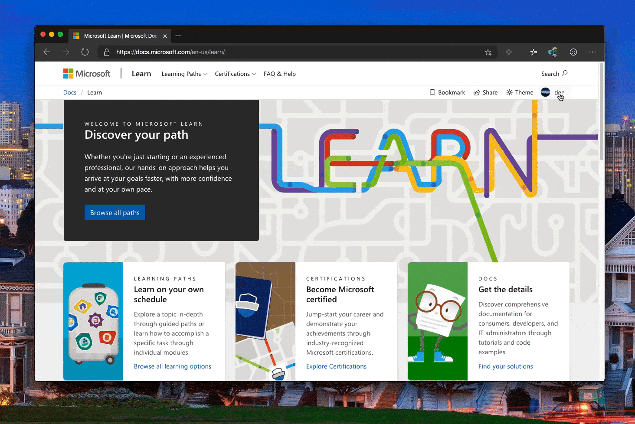This screenshot has width=635, height=424.
Task: Click the Browse all paths button
Action: pyautogui.click(x=115, y=212)
